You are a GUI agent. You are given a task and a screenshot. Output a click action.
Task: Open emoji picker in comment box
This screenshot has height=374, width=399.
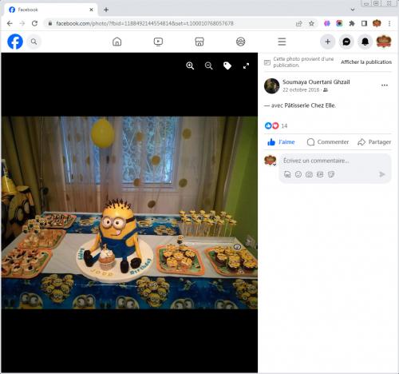(x=298, y=174)
